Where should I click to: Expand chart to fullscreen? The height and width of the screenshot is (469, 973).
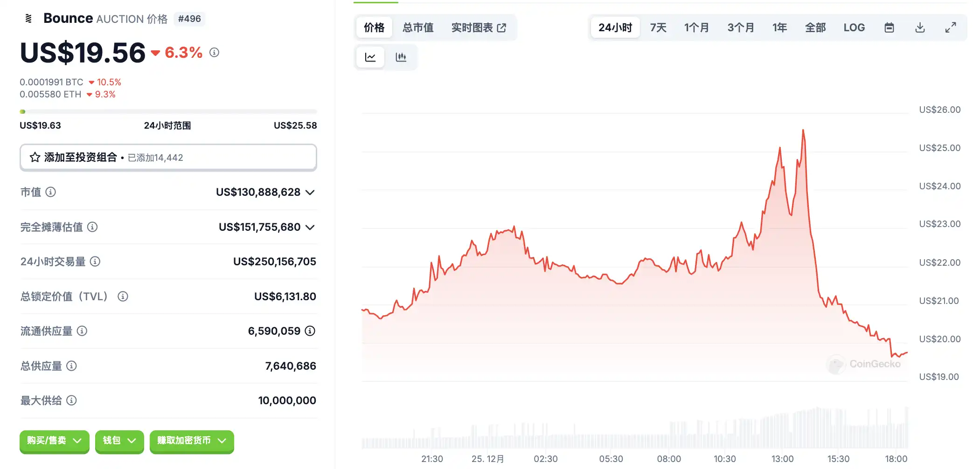click(950, 28)
